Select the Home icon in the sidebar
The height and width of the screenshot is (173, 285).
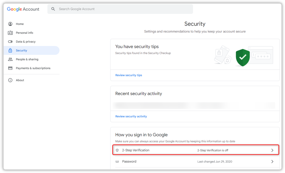coord(10,24)
